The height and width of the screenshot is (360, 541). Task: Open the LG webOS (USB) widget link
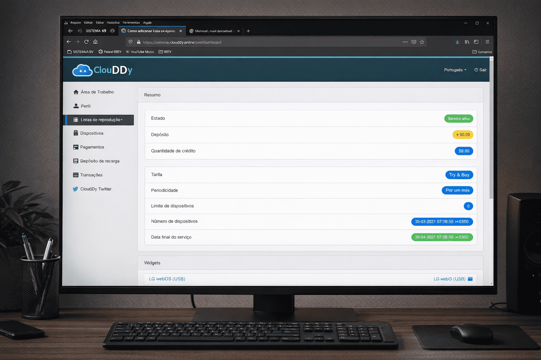(167, 279)
